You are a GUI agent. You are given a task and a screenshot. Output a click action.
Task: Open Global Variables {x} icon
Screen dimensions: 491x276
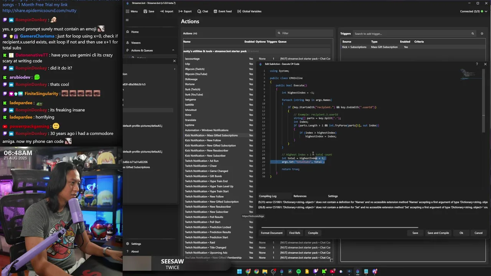coord(239,11)
